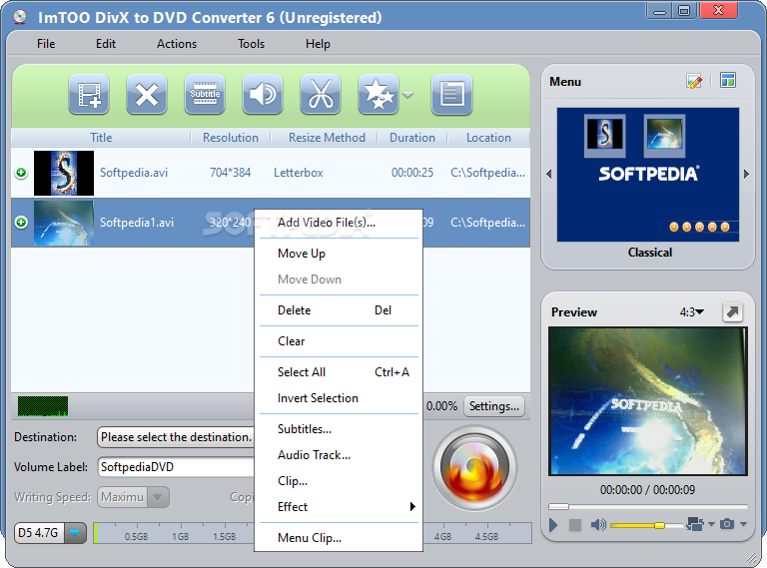Image resolution: width=767 pixels, height=568 pixels.
Task: Click the snapshot camera icon in Preview
Action: (x=727, y=524)
